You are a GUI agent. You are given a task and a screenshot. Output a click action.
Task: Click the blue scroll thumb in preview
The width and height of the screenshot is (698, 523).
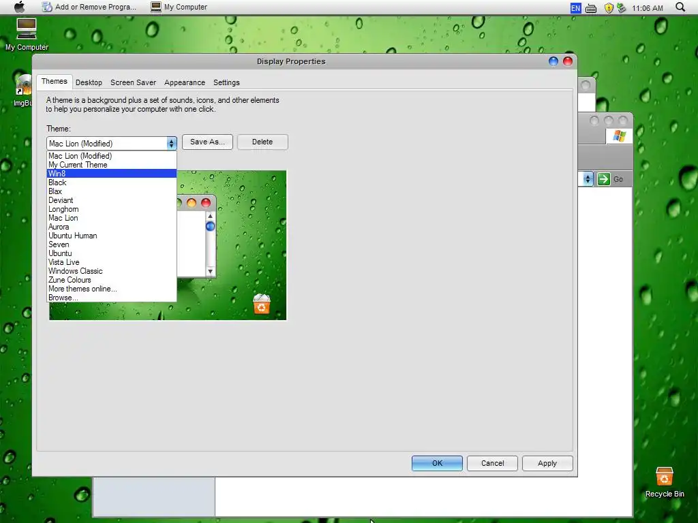pyautogui.click(x=210, y=226)
